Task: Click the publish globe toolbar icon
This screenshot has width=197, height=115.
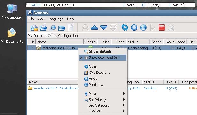Action: [143, 27]
